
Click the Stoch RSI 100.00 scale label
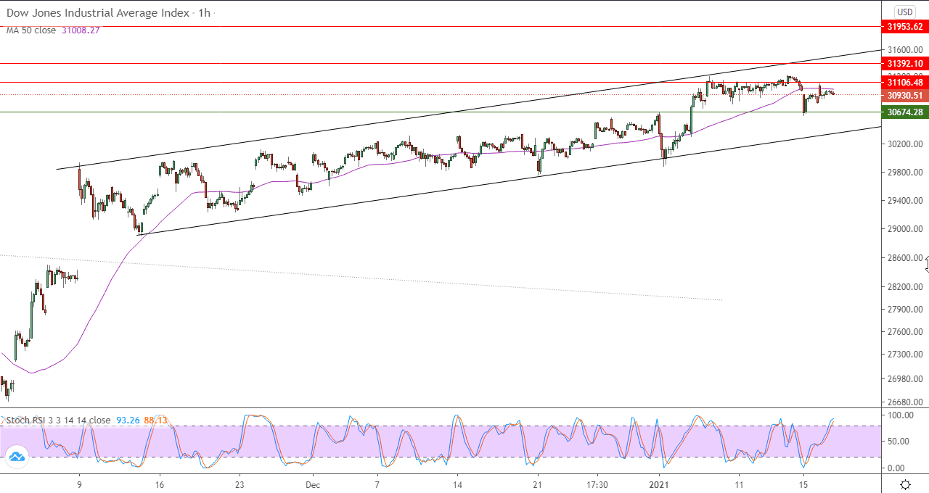(901, 415)
